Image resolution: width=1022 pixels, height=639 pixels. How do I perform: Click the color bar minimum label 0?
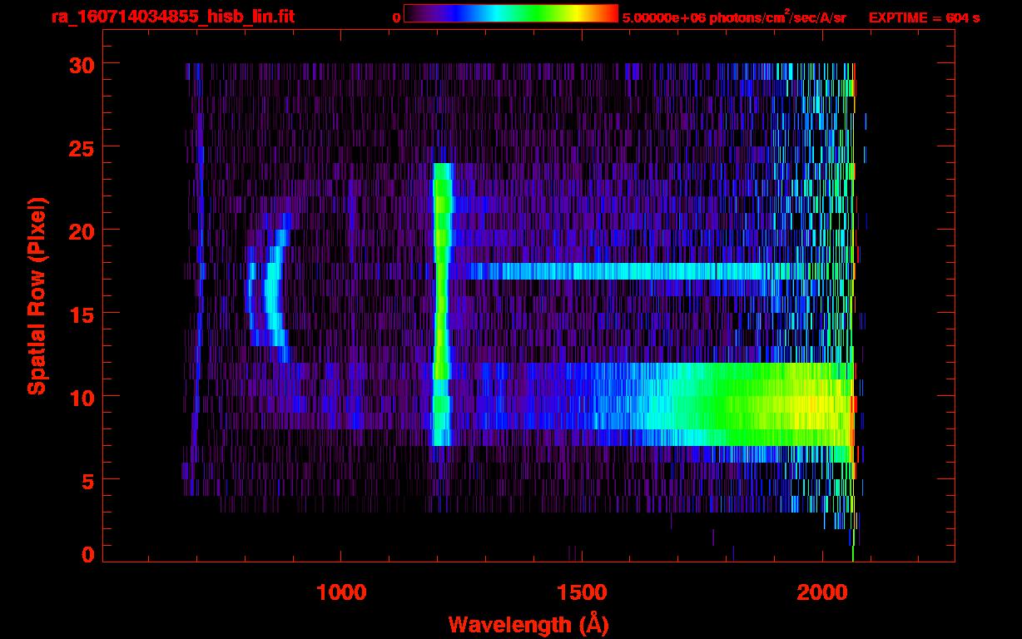pyautogui.click(x=396, y=17)
